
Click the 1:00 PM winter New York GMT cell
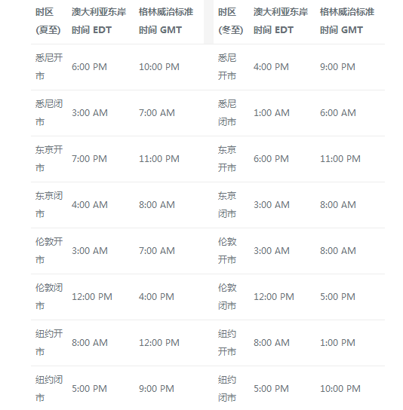tap(337, 343)
